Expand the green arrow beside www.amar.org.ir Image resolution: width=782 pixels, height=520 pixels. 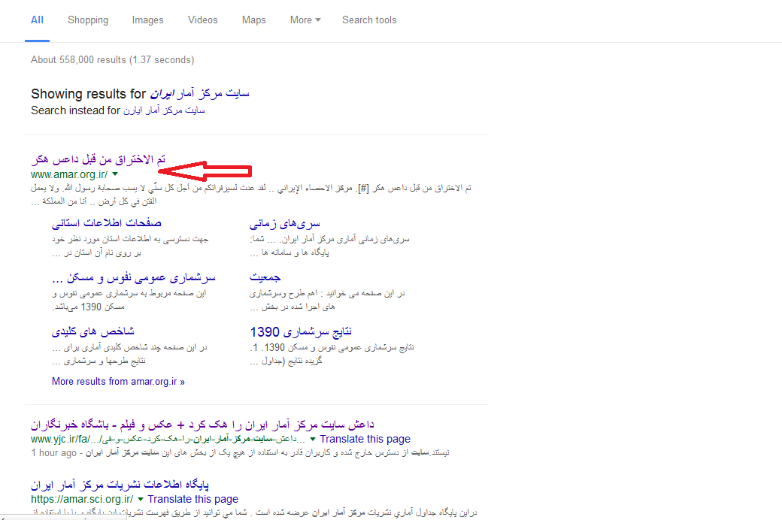tap(115, 174)
